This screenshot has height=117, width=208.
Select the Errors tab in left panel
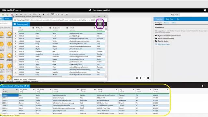click(7, 19)
